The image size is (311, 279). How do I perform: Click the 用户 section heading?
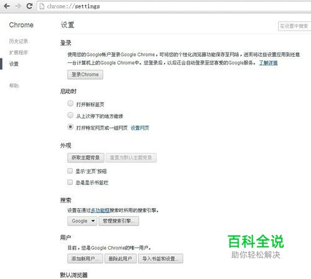[x=66, y=237]
